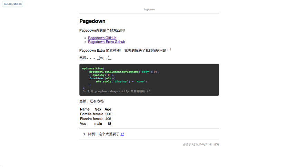This screenshot has height=167, width=298.
Task: Open the Pagedown-Extra Github link
Action: [107, 42]
